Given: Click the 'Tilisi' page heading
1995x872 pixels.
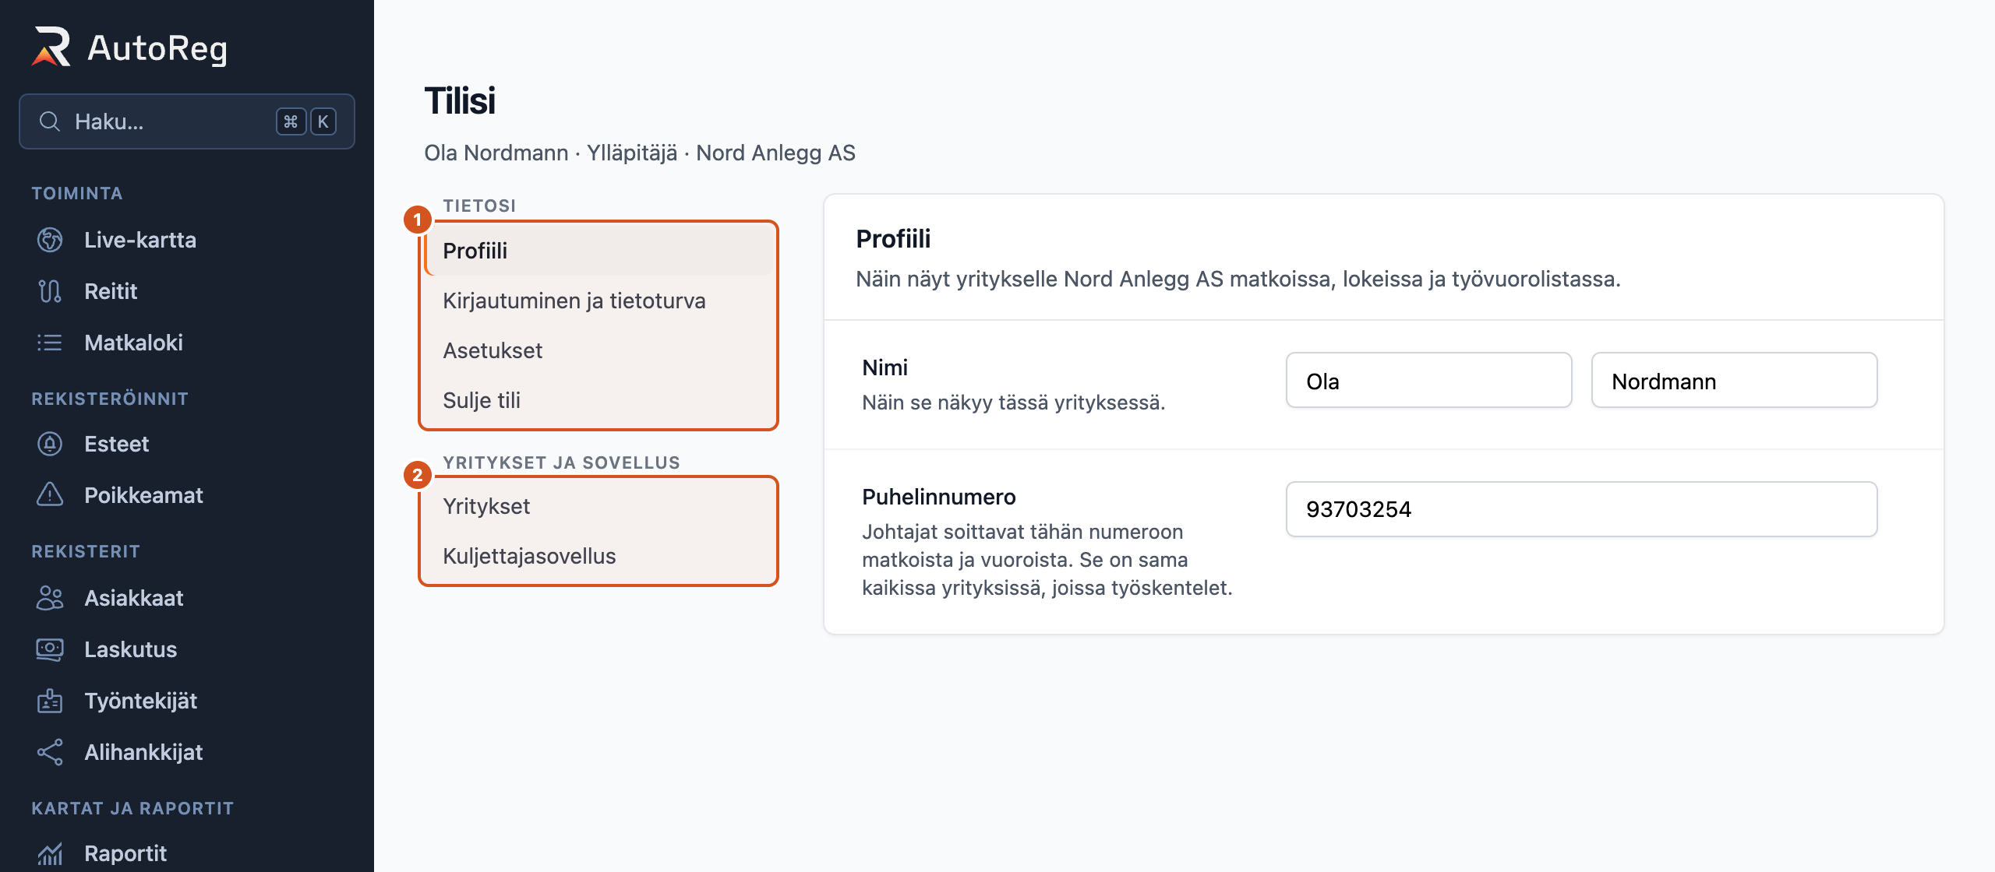Looking at the screenshot, I should (460, 100).
